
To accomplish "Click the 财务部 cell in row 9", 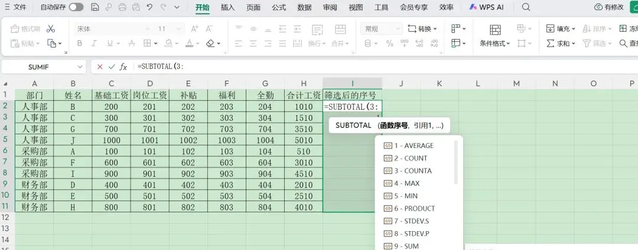I will (34, 185).
